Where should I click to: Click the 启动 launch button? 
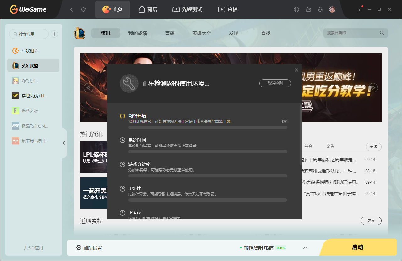point(358,247)
